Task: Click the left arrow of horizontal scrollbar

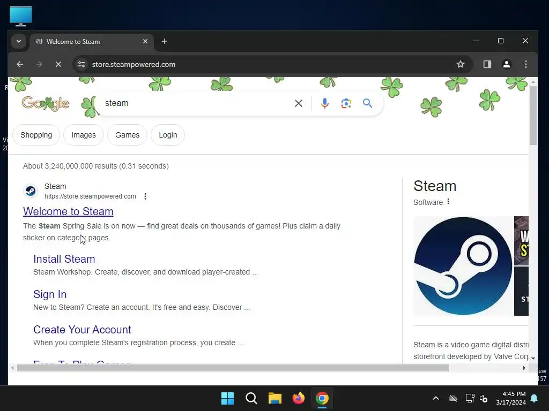Action: coord(13,368)
